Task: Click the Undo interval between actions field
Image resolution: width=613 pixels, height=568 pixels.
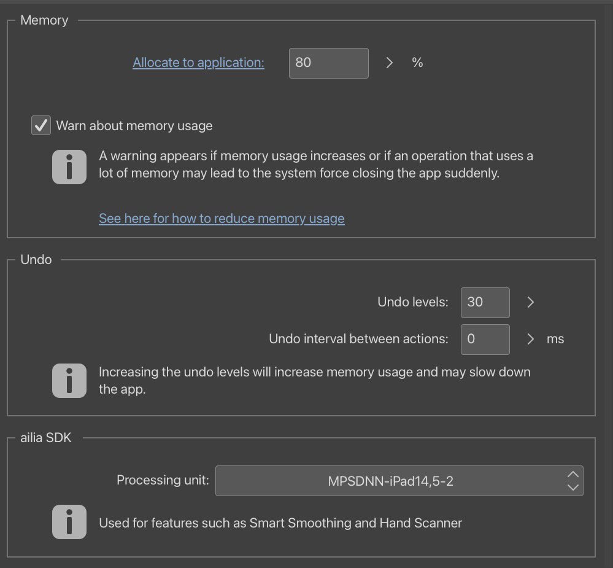Action: click(x=485, y=339)
